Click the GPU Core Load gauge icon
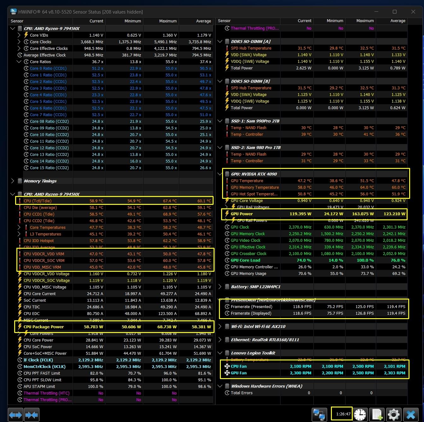 pos(227,260)
